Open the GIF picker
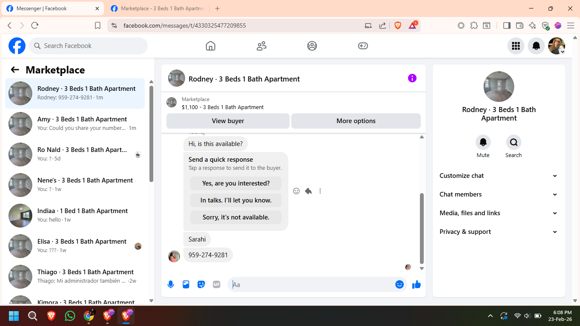Screen dimensions: 580x326 pyautogui.click(x=217, y=284)
